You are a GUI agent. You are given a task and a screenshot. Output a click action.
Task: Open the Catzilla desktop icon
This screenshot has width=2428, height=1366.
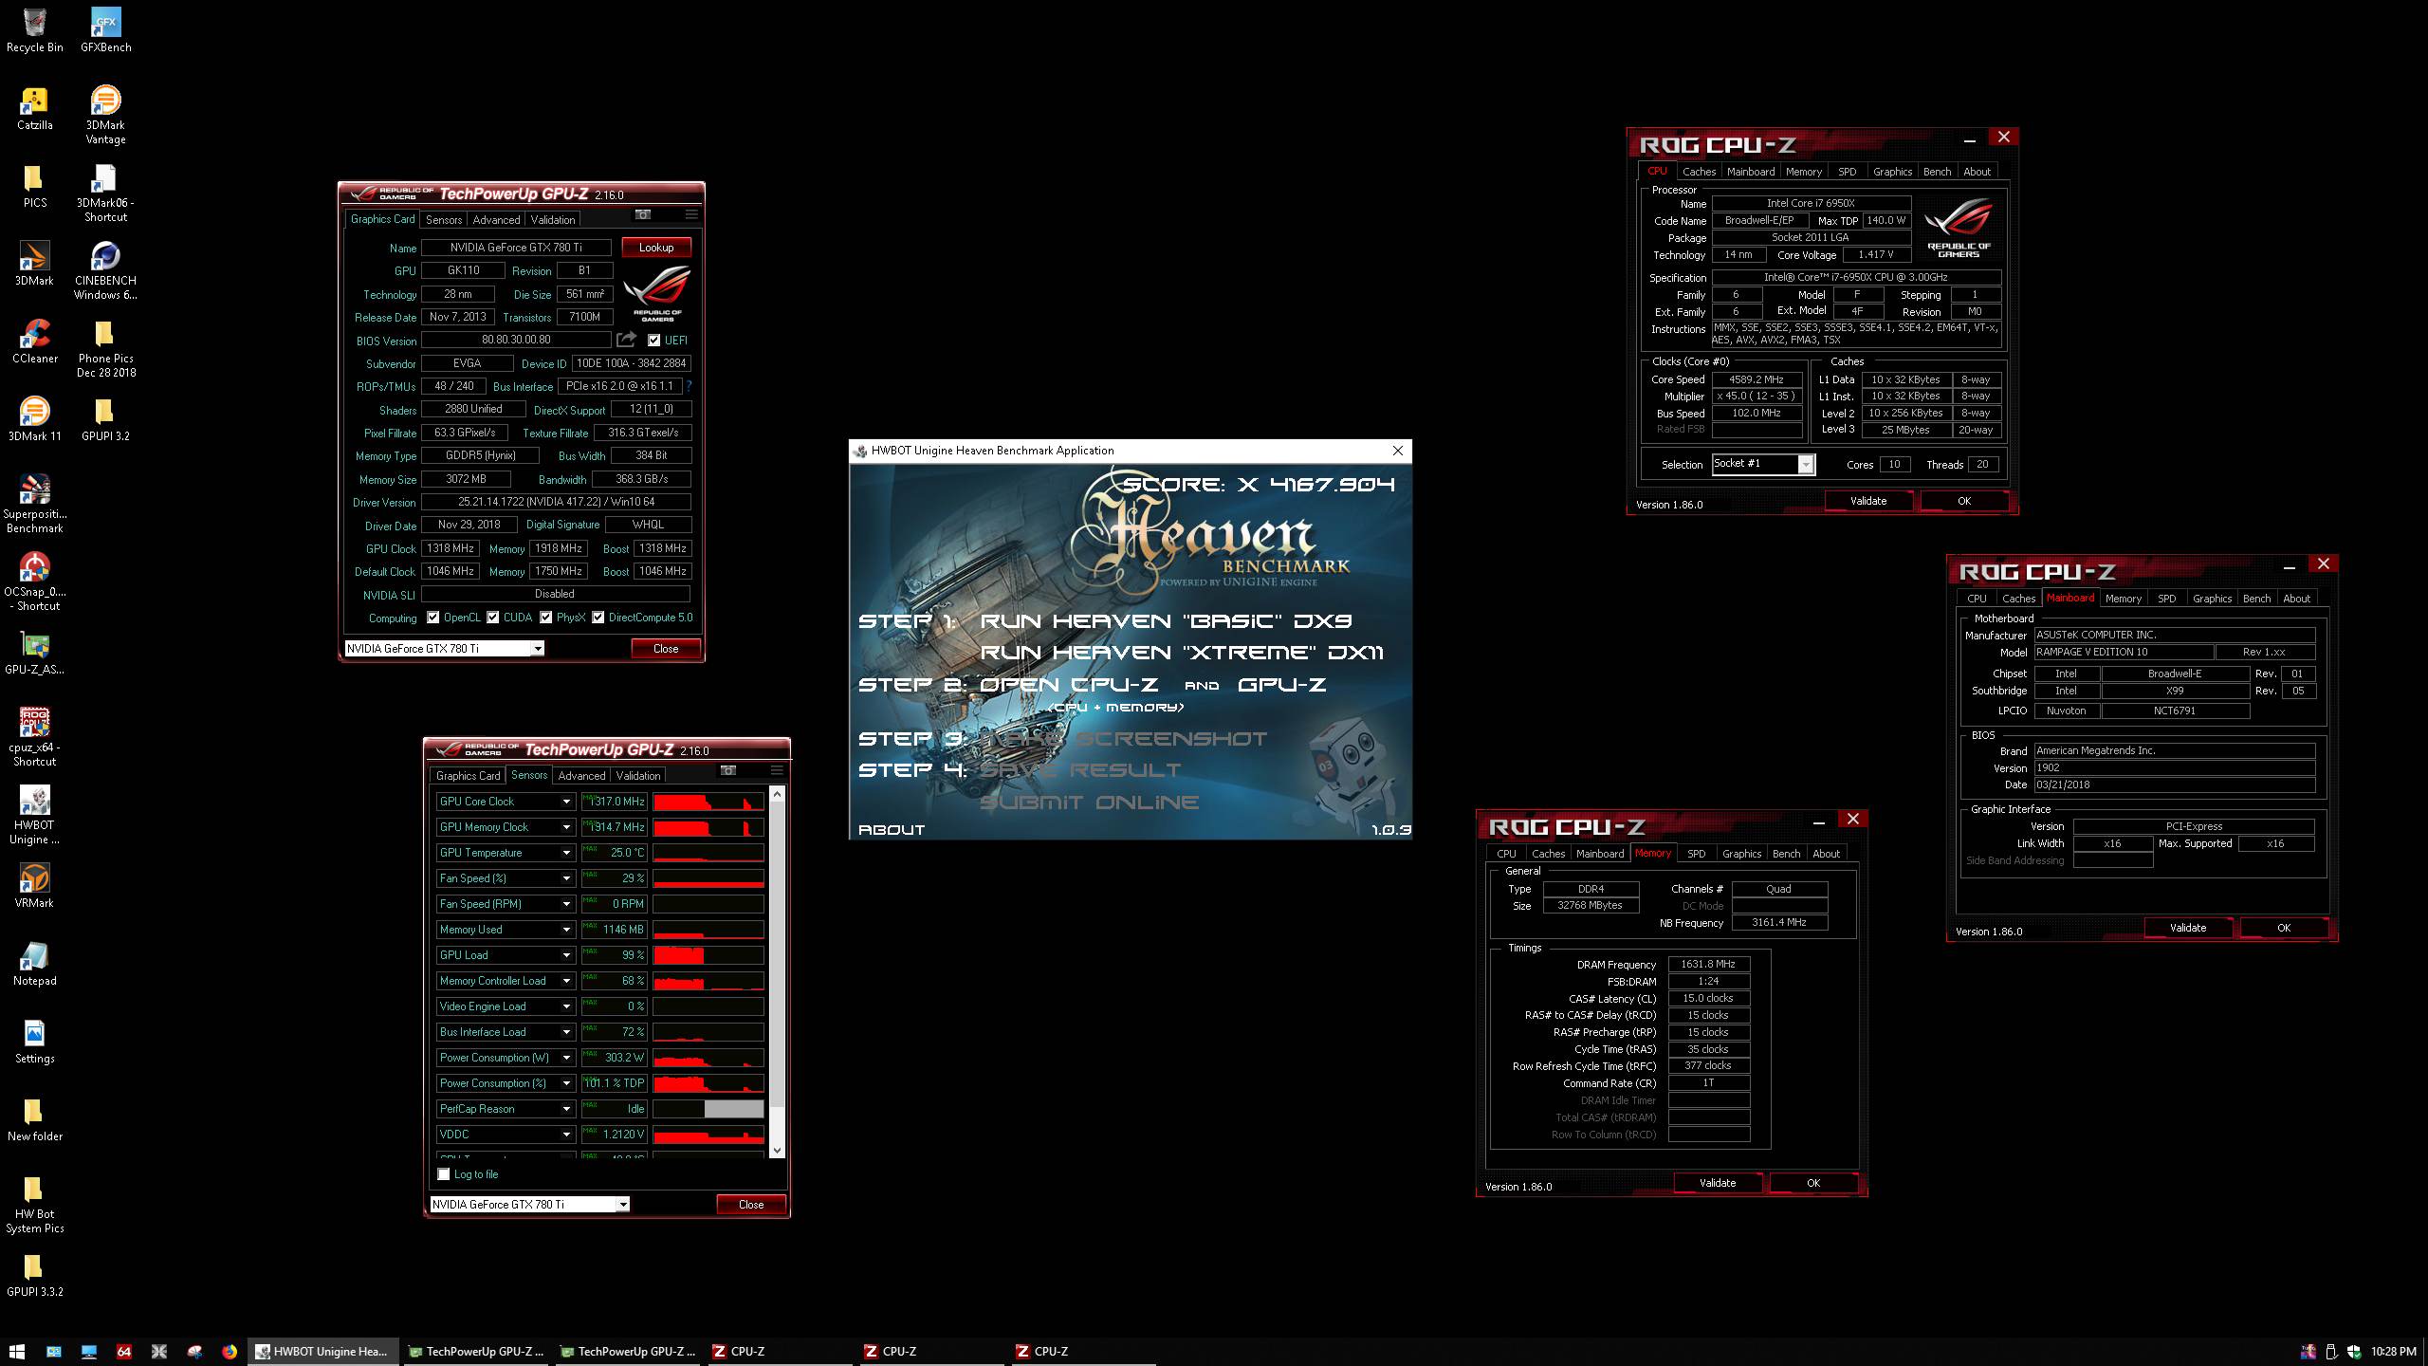tap(35, 108)
